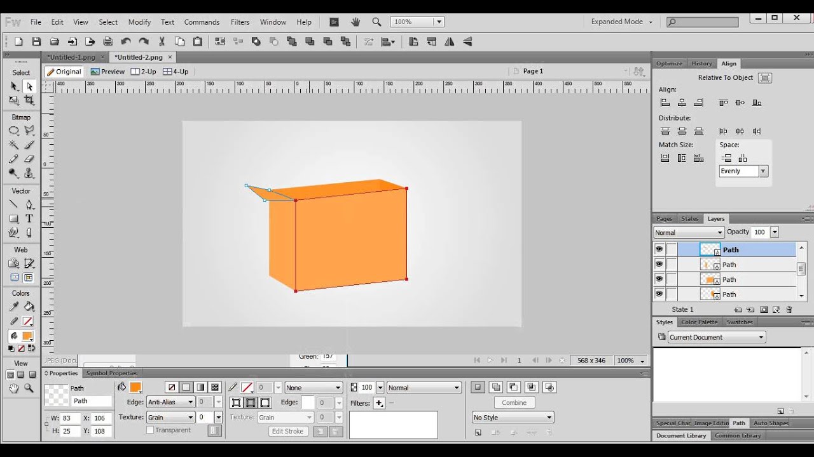Viewport: 814px width, 457px height.
Task: Click the Paste clipboard icon
Action: coord(198,42)
